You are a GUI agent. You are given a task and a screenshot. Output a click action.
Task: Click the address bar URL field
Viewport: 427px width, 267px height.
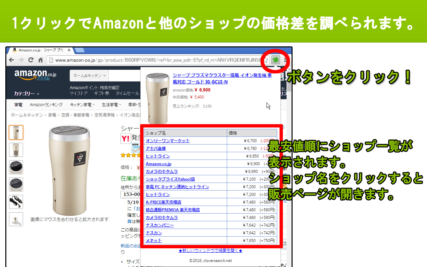157,60
